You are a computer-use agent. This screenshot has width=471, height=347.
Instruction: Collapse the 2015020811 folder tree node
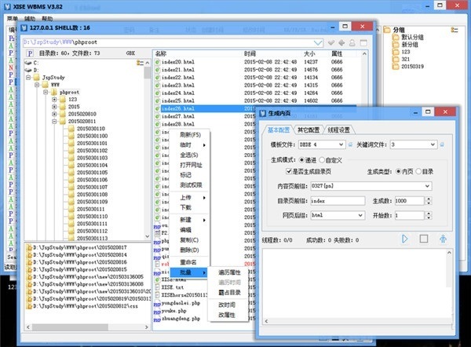[x=54, y=122]
